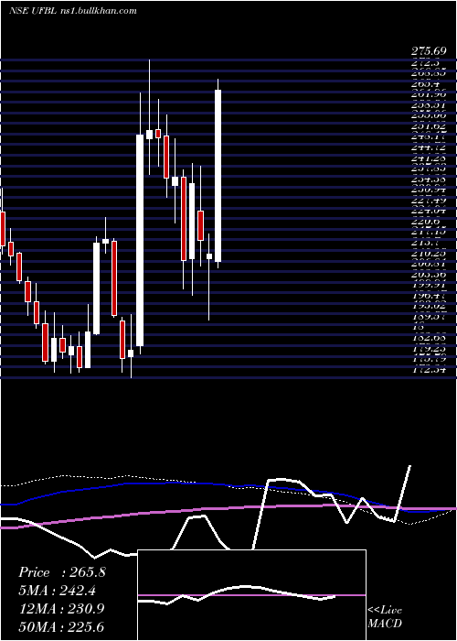Click the 220.6 price axis label
Image resolution: width=457 pixels, height=641 pixels.
tap(425, 222)
